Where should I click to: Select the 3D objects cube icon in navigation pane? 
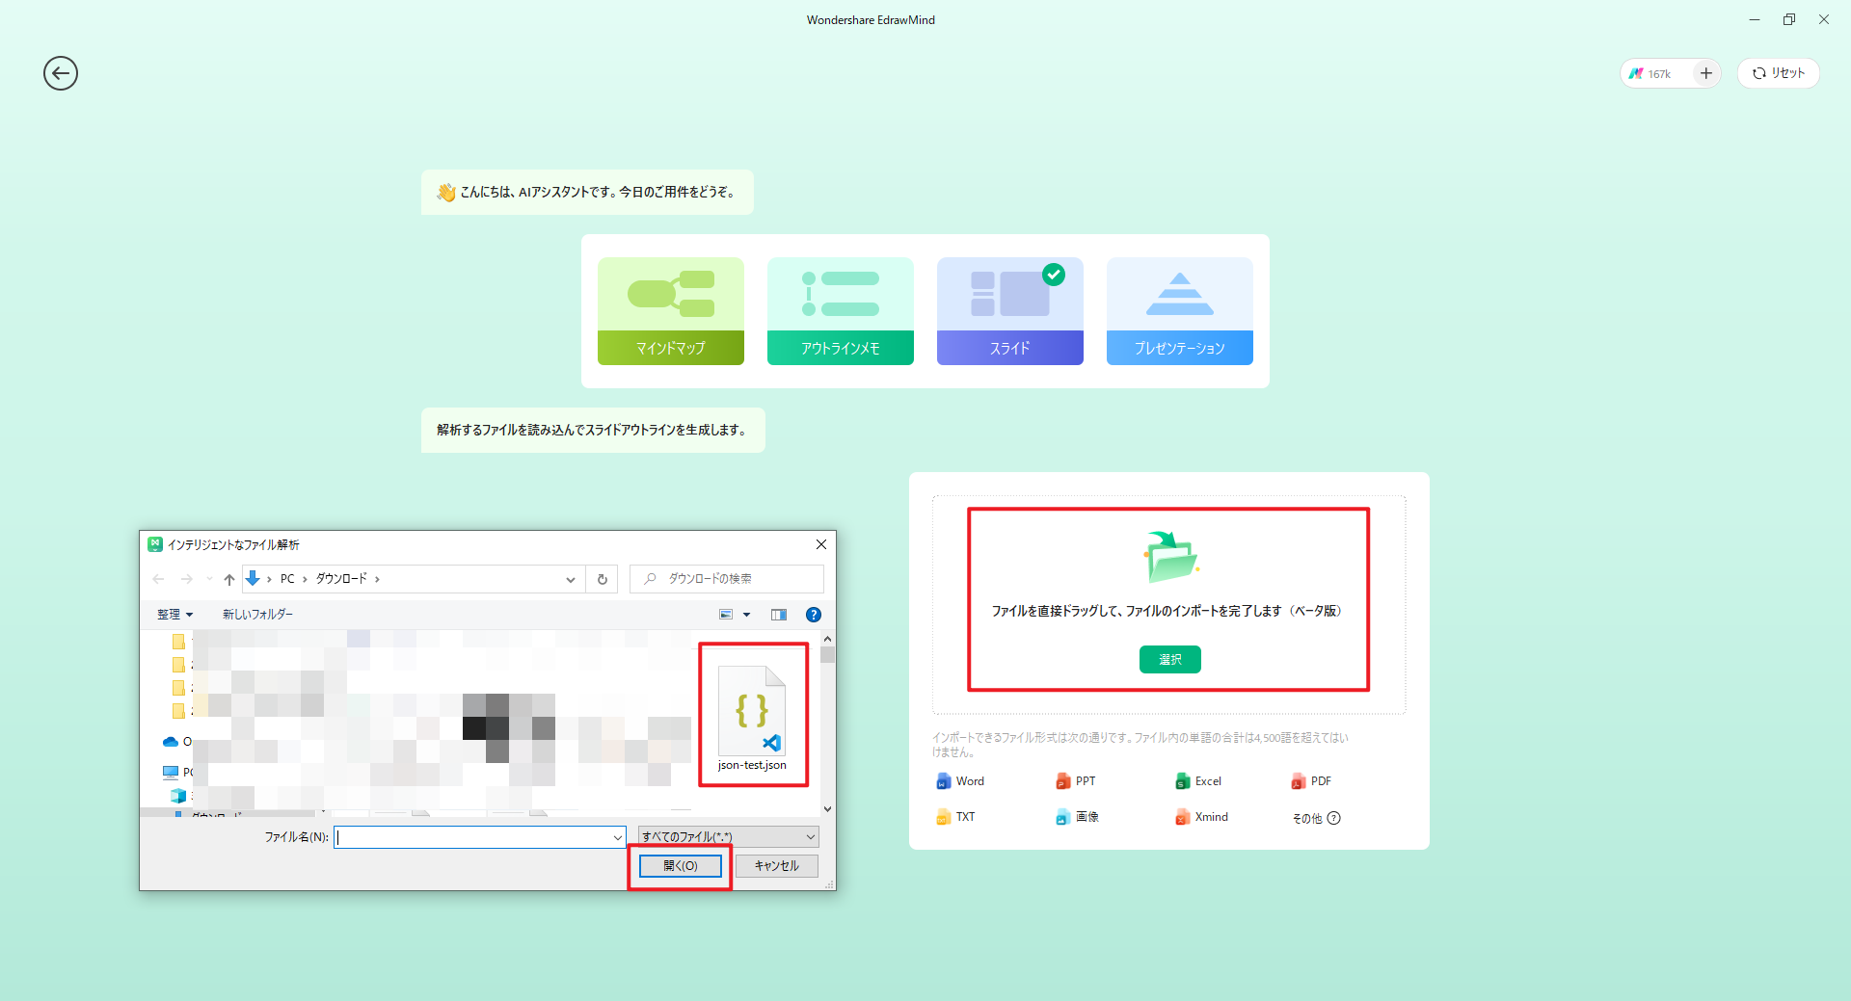178,796
